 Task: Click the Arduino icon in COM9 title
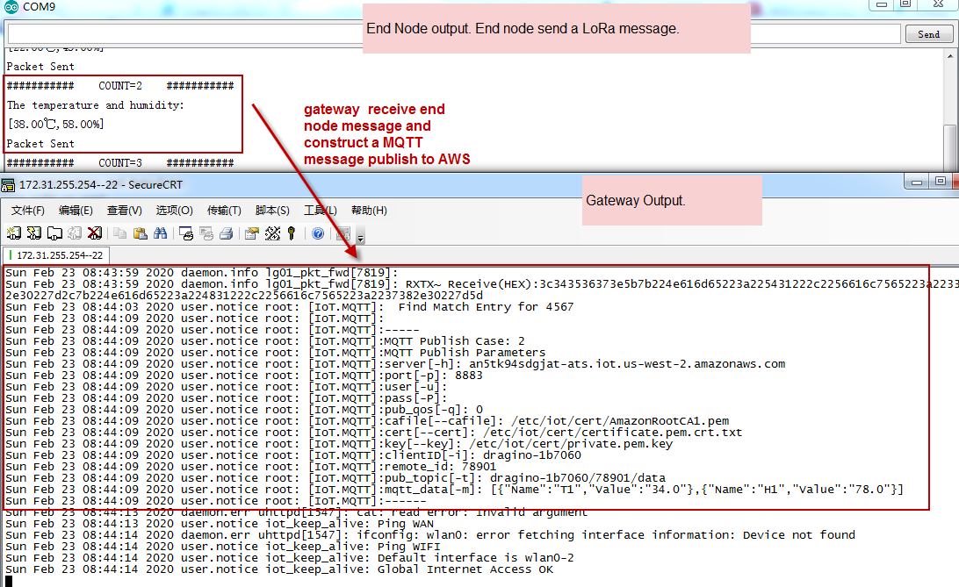click(x=11, y=7)
